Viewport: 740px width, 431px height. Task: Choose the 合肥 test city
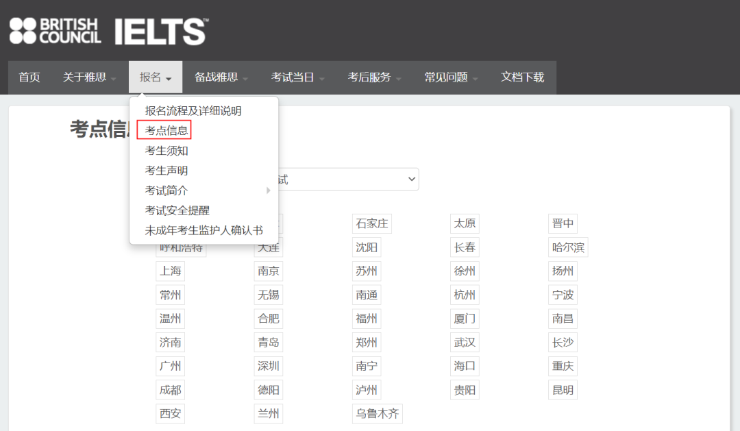click(269, 319)
